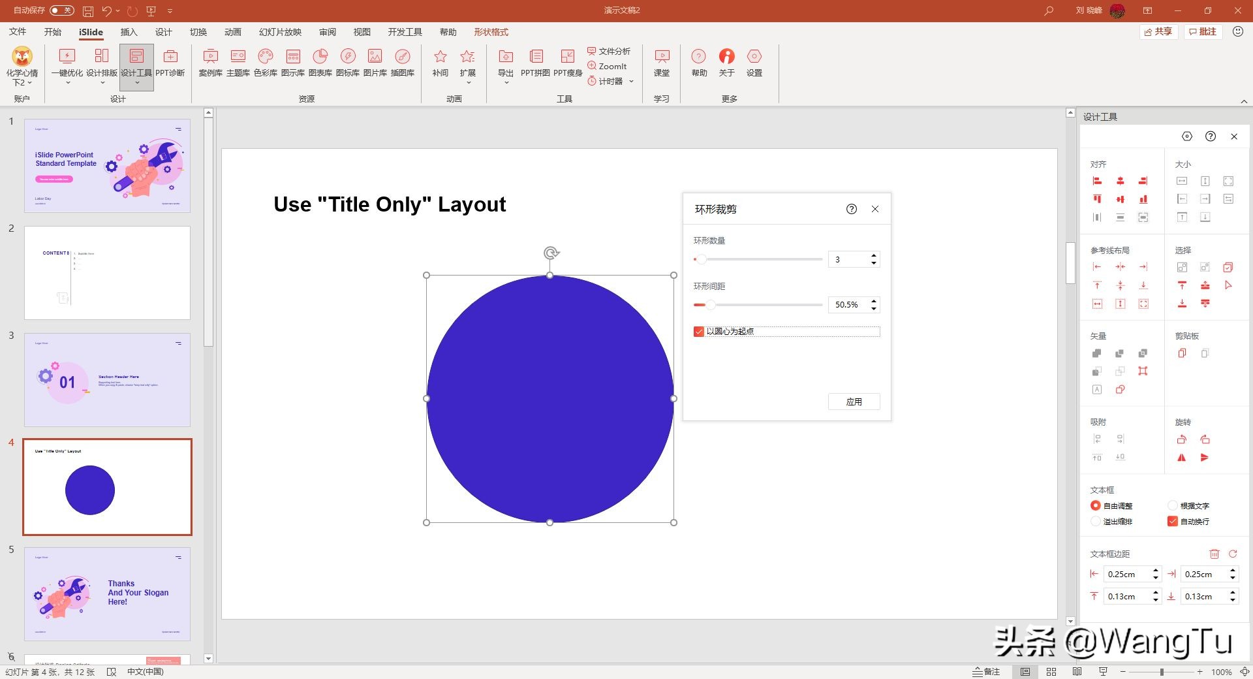Switch to 幻灯片放映 ribbon tab

[x=280, y=32]
